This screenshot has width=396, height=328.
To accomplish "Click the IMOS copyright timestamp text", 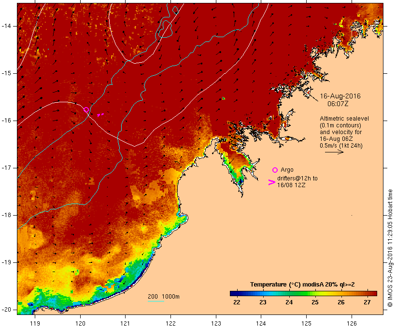I will click(390, 248).
